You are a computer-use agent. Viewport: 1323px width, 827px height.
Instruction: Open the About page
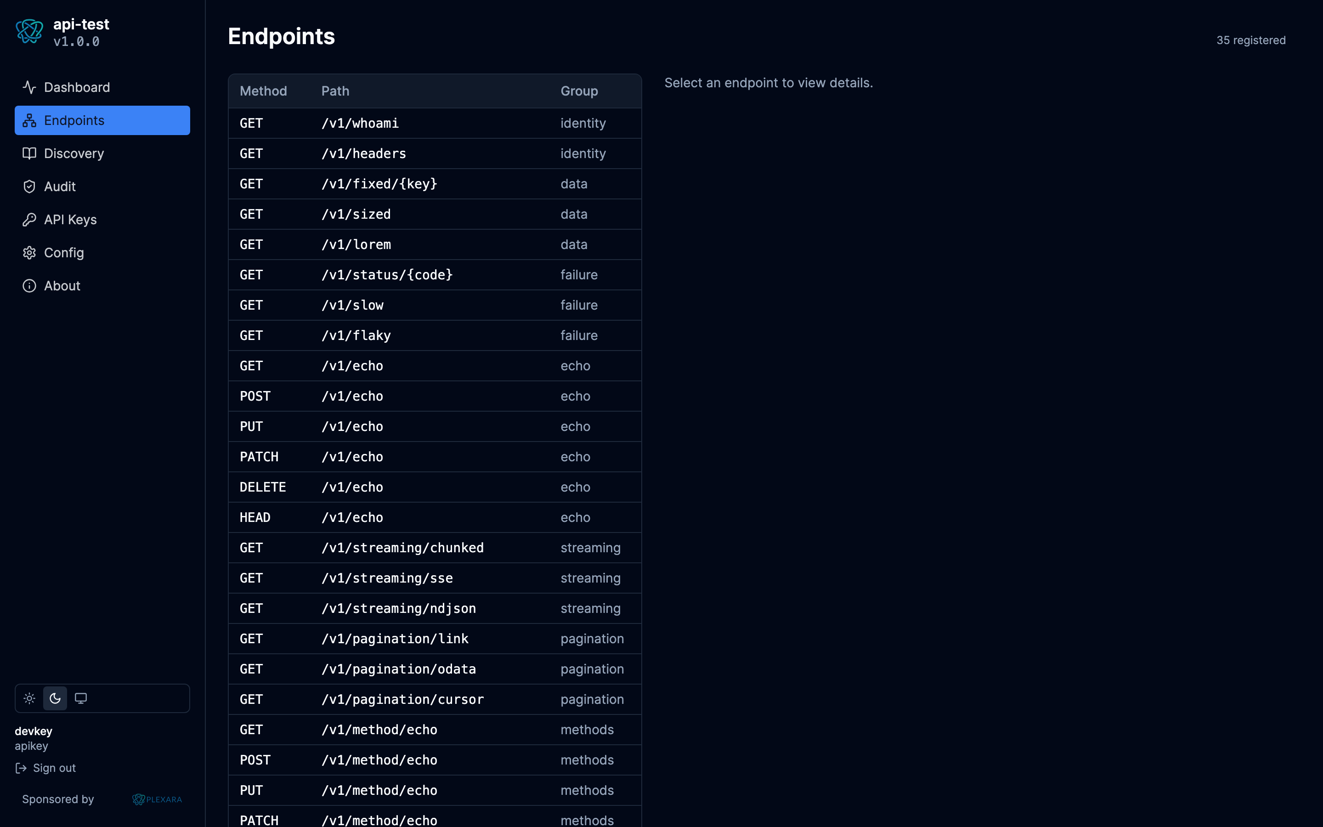pyautogui.click(x=102, y=286)
